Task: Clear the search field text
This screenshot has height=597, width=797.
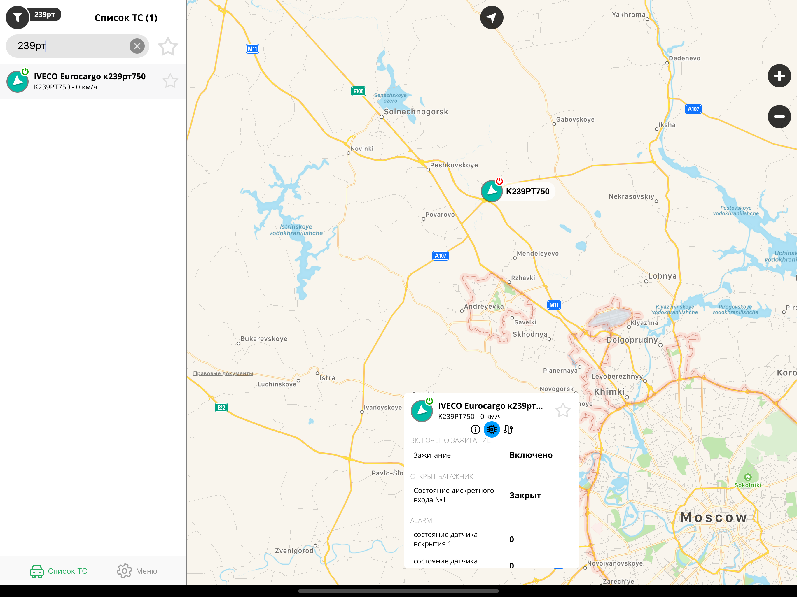Action: click(137, 46)
